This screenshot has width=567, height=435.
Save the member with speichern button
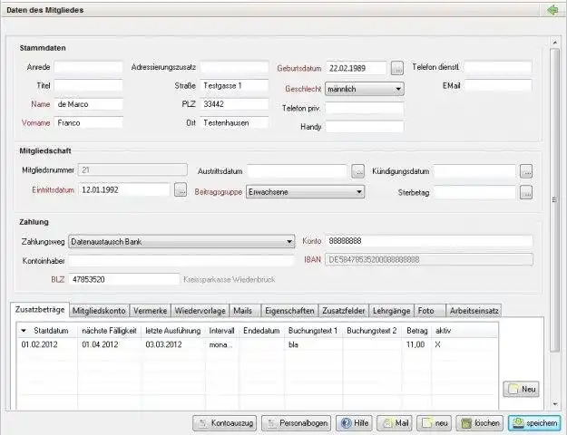tap(534, 422)
